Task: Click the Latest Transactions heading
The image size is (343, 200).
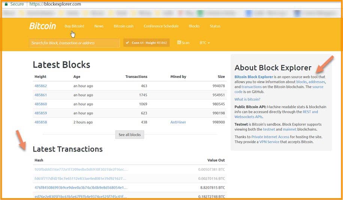Action: (x=67, y=149)
